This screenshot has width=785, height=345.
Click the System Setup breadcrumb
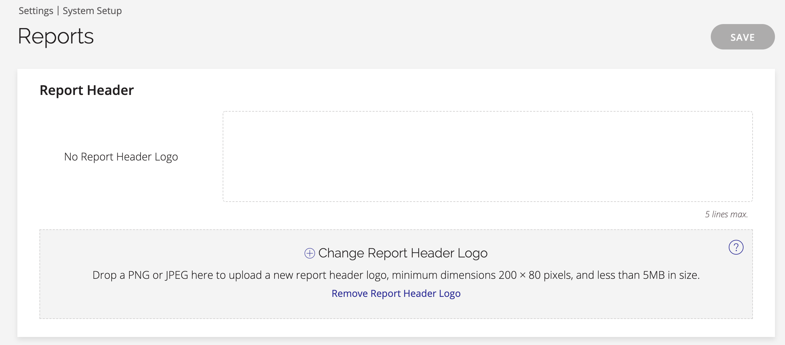[92, 11]
